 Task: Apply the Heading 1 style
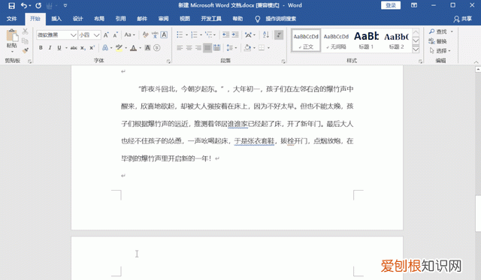(x=366, y=41)
